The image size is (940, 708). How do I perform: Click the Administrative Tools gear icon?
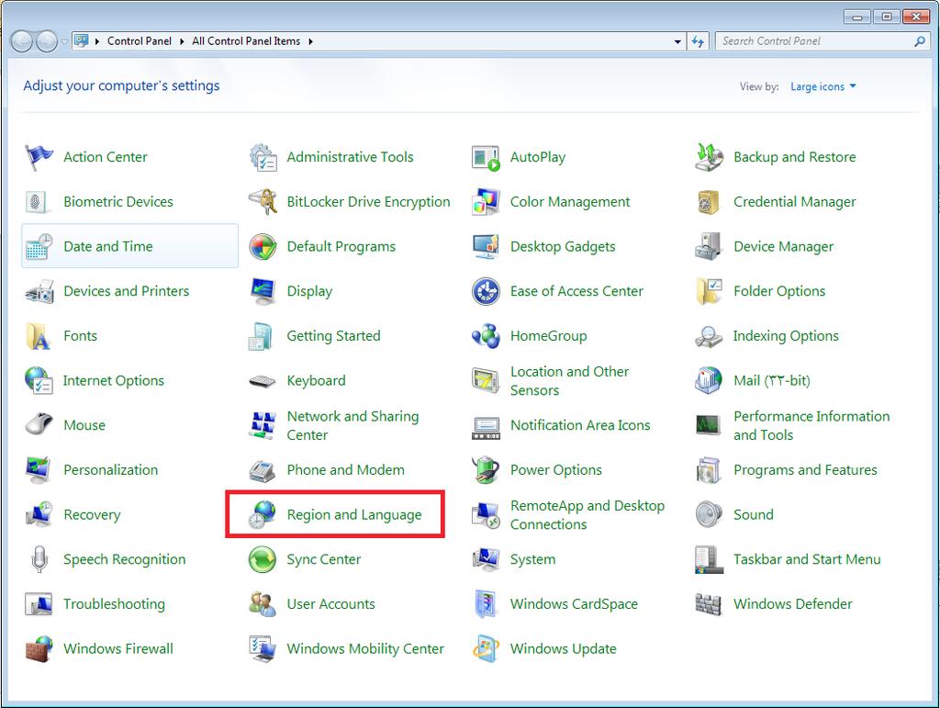tap(263, 157)
